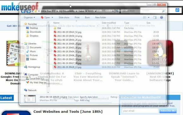The image size is (183, 115).
Task: Open Music library
Action: pos(33,51)
